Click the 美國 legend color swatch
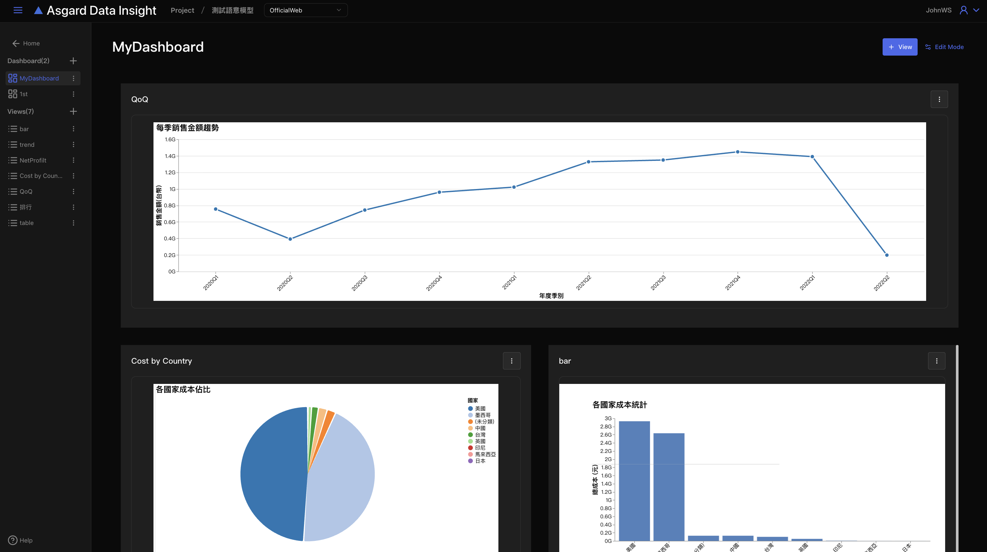 click(x=470, y=408)
